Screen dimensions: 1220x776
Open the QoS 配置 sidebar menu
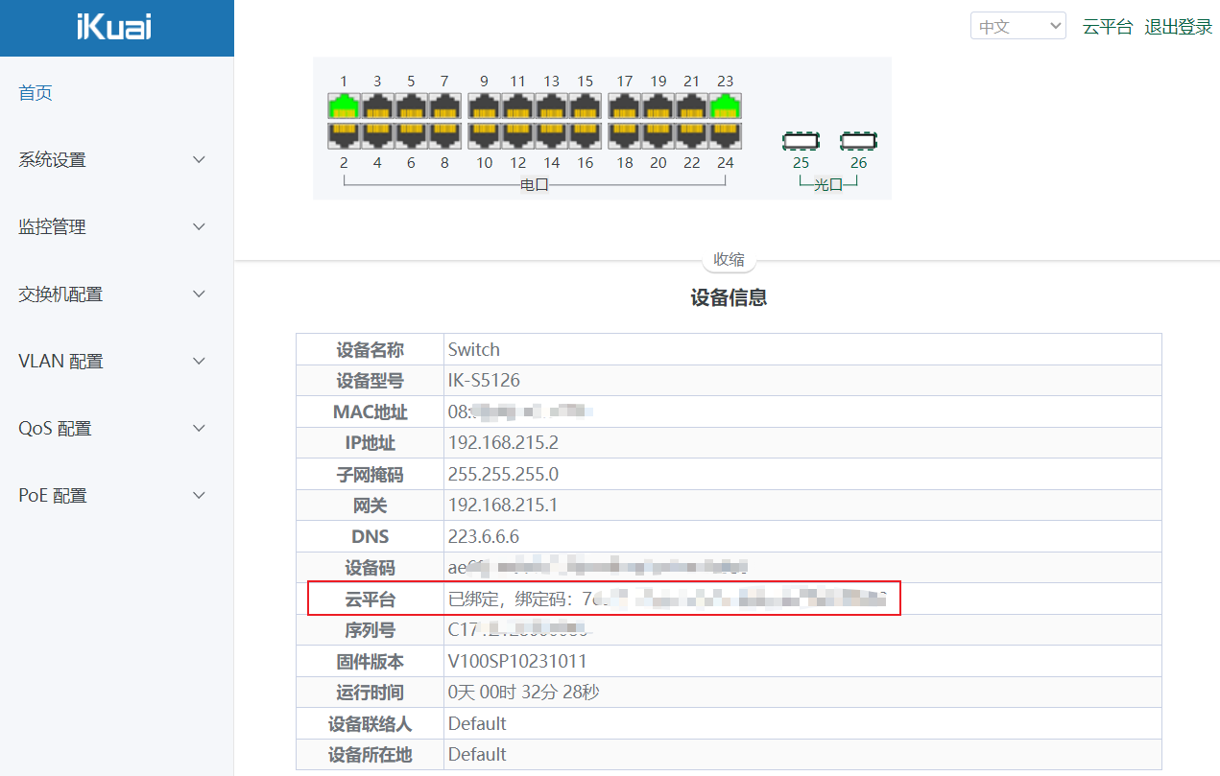pyautogui.click(x=116, y=428)
